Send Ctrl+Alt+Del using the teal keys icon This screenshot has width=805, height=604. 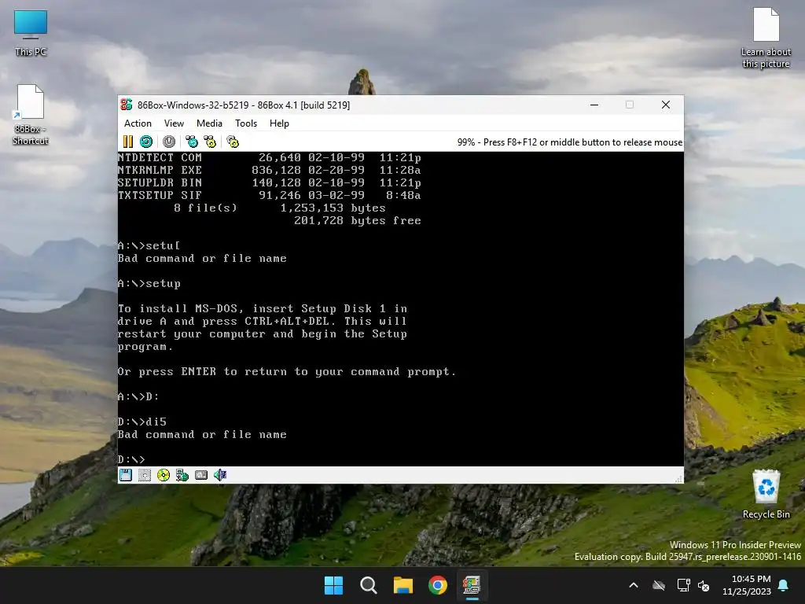[192, 142]
